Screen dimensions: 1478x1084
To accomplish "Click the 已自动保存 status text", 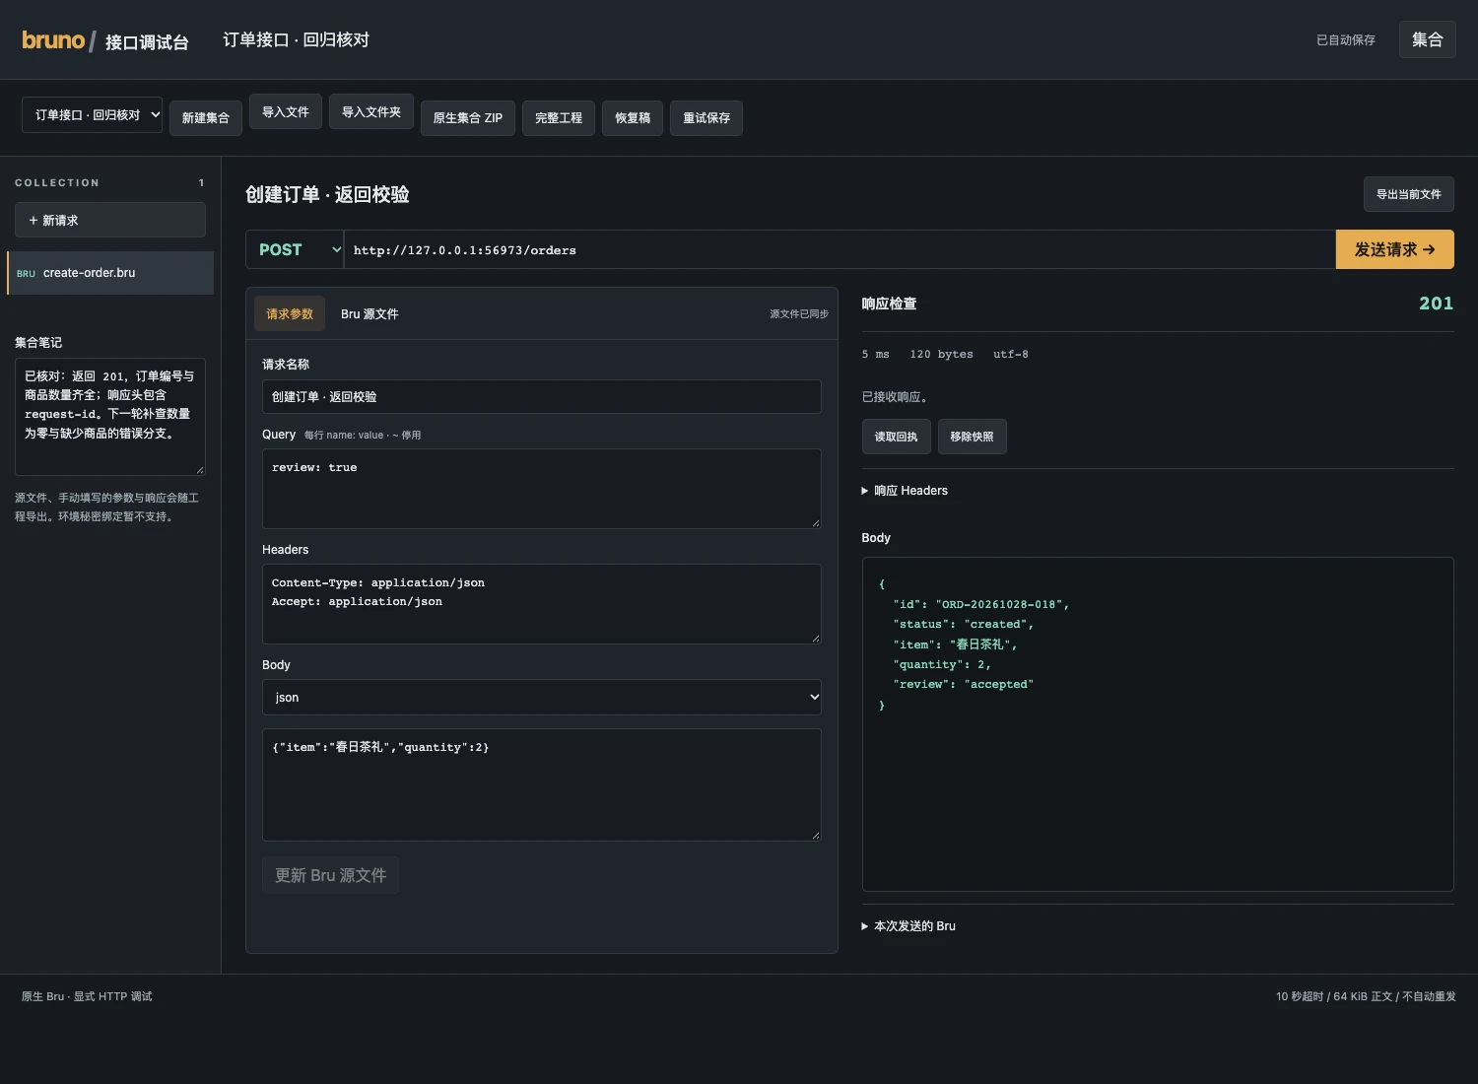I will 1345,40.
